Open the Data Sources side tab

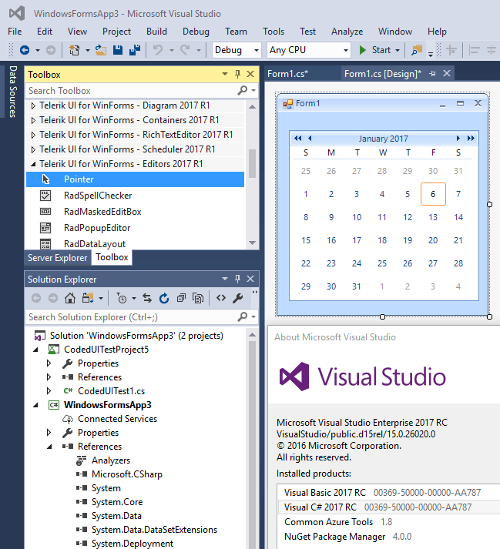(x=13, y=92)
